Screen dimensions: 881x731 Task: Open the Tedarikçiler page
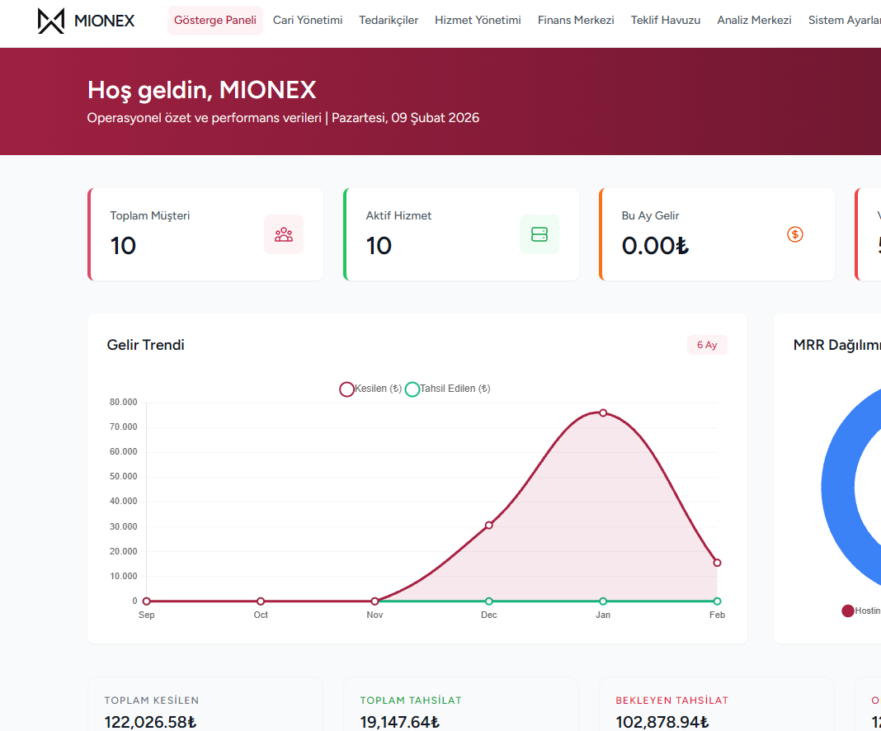389,20
